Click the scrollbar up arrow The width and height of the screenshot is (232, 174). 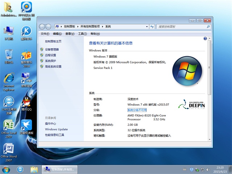coord(210,38)
